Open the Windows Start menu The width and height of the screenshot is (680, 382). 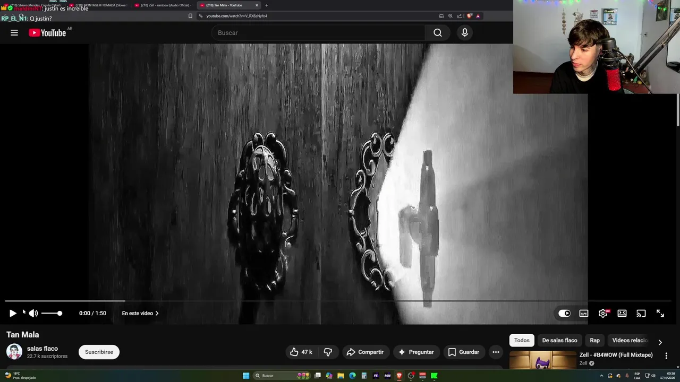click(x=246, y=376)
